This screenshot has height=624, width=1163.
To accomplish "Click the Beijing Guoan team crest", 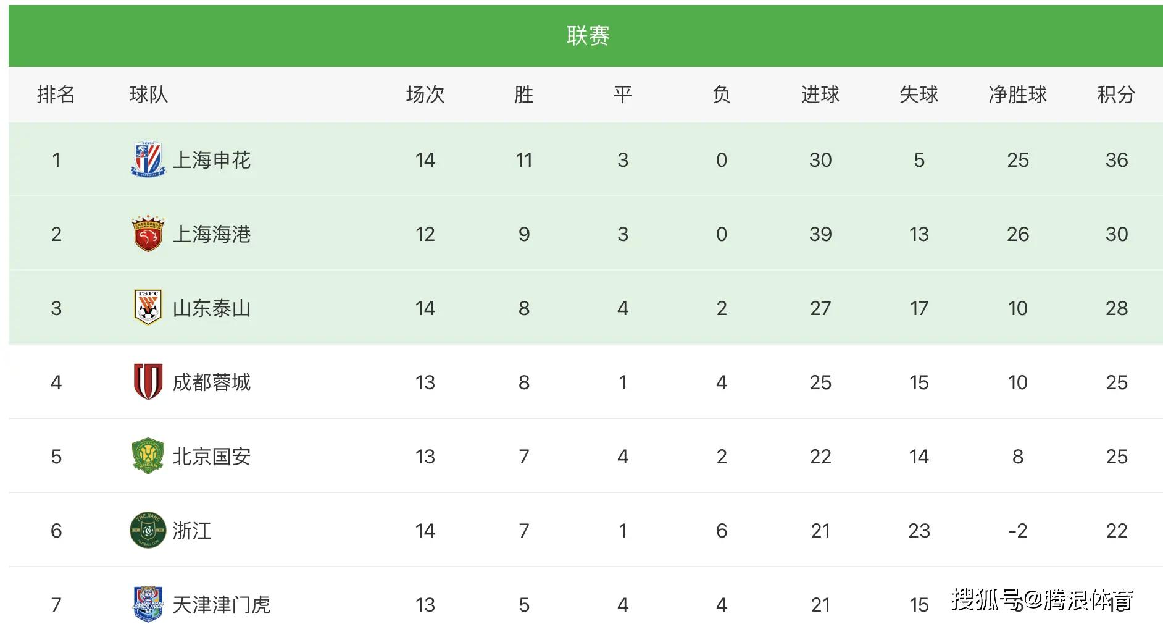I will pos(148,456).
